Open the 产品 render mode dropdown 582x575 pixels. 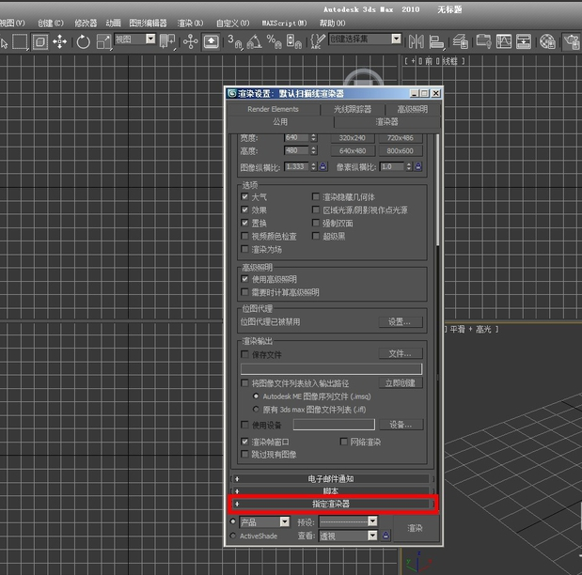pos(285,522)
